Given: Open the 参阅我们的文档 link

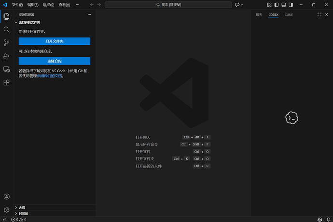Looking at the screenshot, I should 50,76.
